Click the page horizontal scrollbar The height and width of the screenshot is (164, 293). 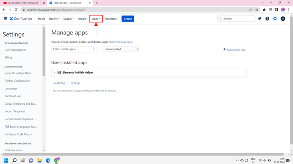(x=143, y=155)
